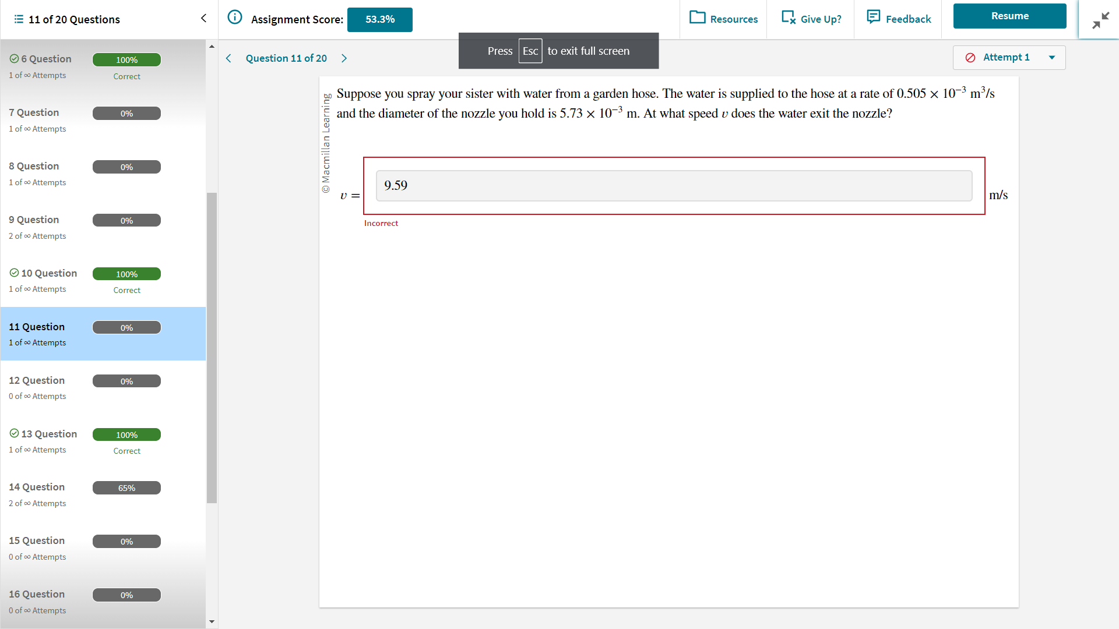Open the Feedback comment icon
This screenshot has height=629, width=1119.
pos(873,17)
